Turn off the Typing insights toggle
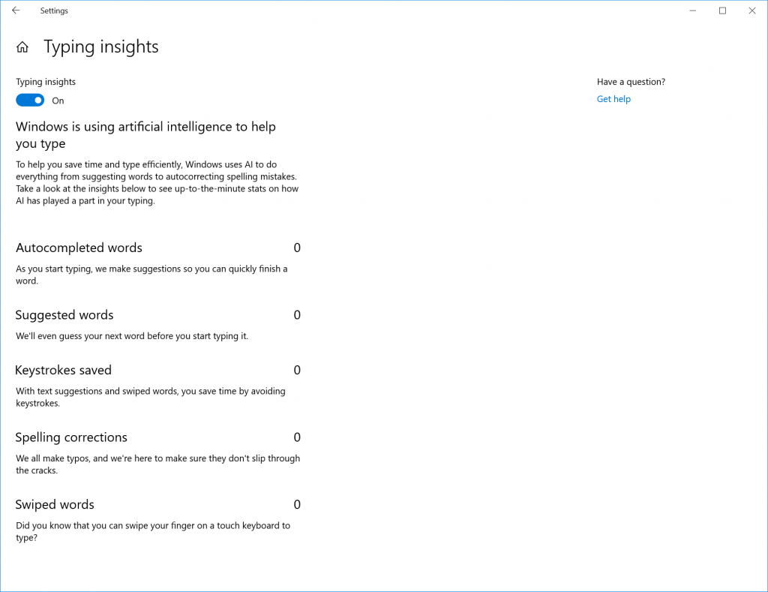 (x=30, y=101)
